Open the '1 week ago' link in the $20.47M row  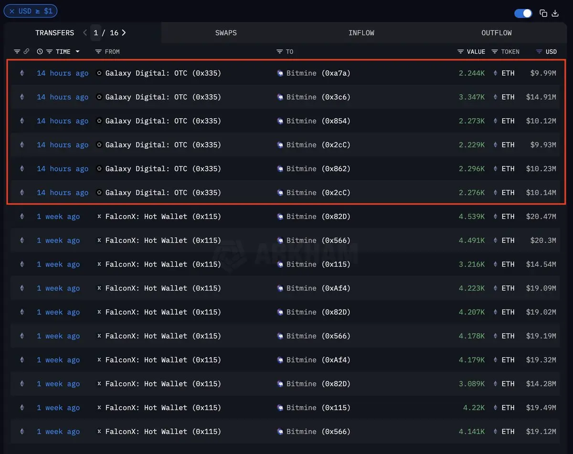[58, 217]
